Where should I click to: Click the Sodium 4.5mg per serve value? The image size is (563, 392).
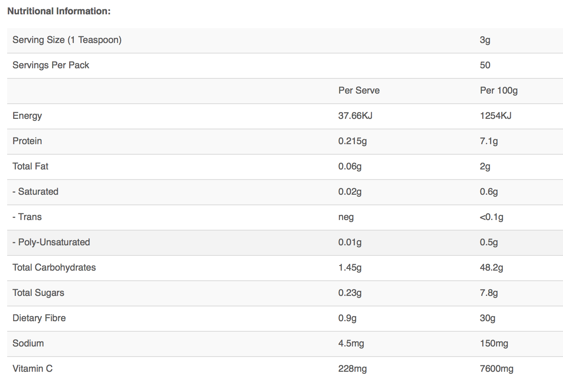pos(351,344)
